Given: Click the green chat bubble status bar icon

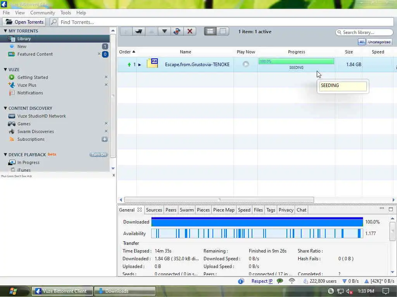Looking at the screenshot, I should pos(280,281).
